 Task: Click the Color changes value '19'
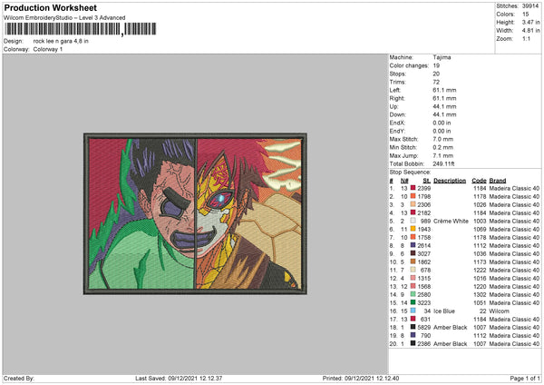tap(436, 65)
